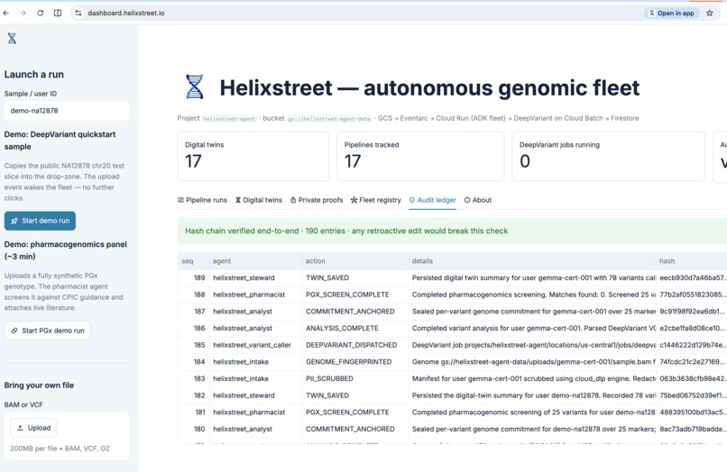Open the About tab

(477, 200)
